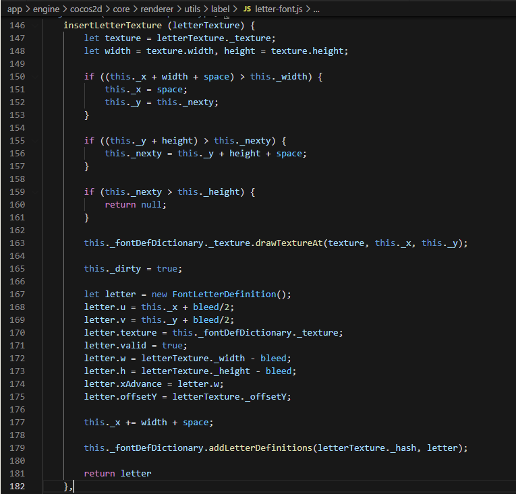Click '_fontDefDictionary' on line 163
The height and width of the screenshot is (494, 516).
156,243
